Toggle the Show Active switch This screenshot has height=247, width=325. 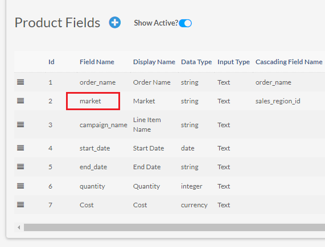point(186,23)
